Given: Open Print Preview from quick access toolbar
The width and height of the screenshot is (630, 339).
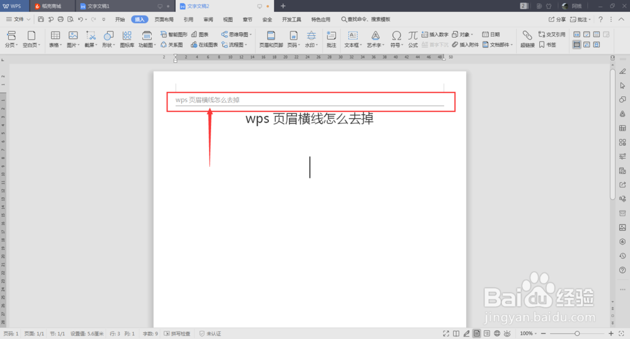Looking at the screenshot, I should (x=71, y=20).
